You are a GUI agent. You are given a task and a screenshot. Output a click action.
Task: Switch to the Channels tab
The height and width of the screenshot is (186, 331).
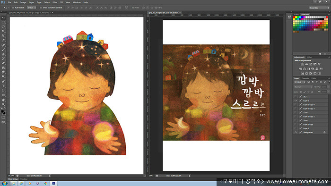(305, 78)
